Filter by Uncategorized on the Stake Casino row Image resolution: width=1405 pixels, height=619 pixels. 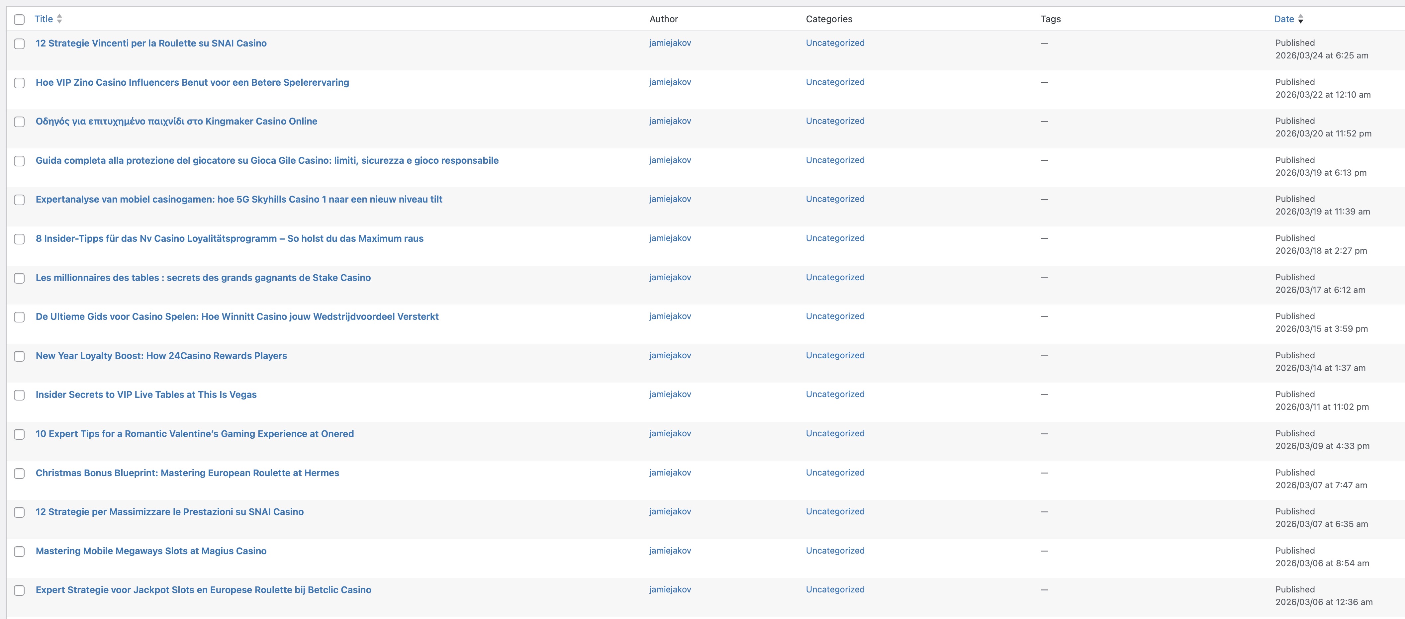click(x=834, y=277)
